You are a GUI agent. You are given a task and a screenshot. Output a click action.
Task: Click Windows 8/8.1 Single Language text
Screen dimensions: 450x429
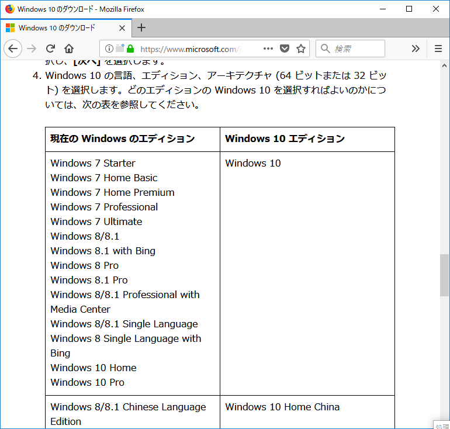124,324
